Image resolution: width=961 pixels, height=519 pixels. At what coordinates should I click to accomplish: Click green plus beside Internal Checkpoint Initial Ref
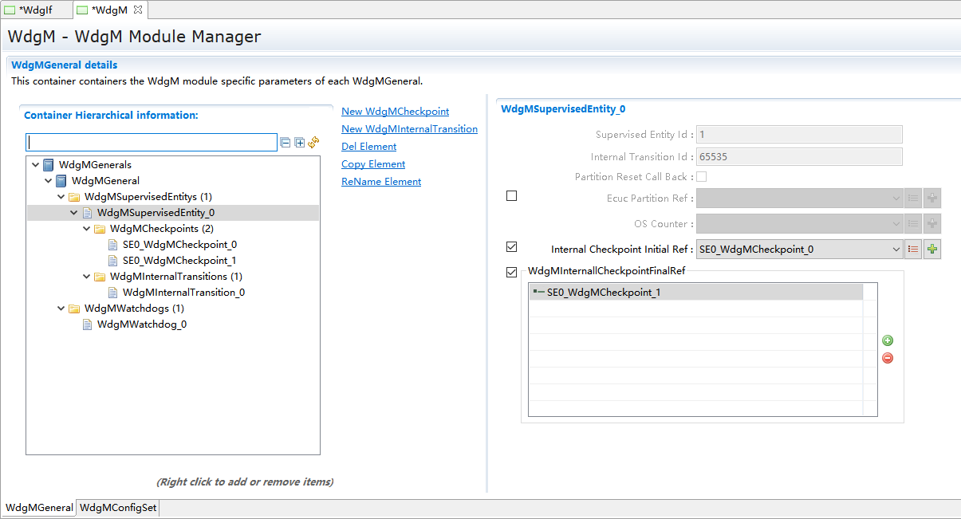pos(932,250)
